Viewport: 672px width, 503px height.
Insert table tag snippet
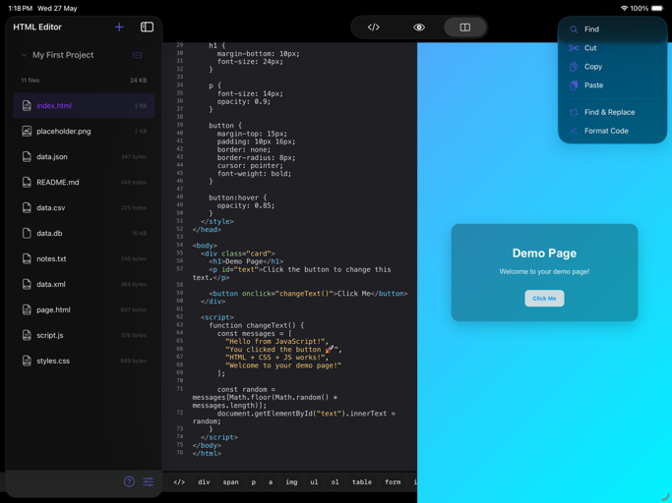(x=362, y=482)
